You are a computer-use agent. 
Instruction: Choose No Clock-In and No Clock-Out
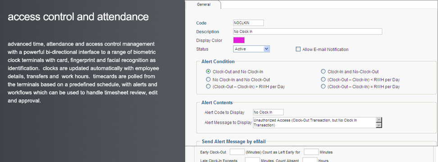208,80
